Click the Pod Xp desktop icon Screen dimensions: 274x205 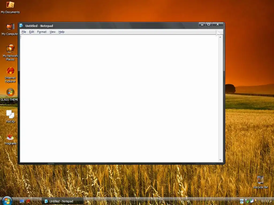point(10,116)
